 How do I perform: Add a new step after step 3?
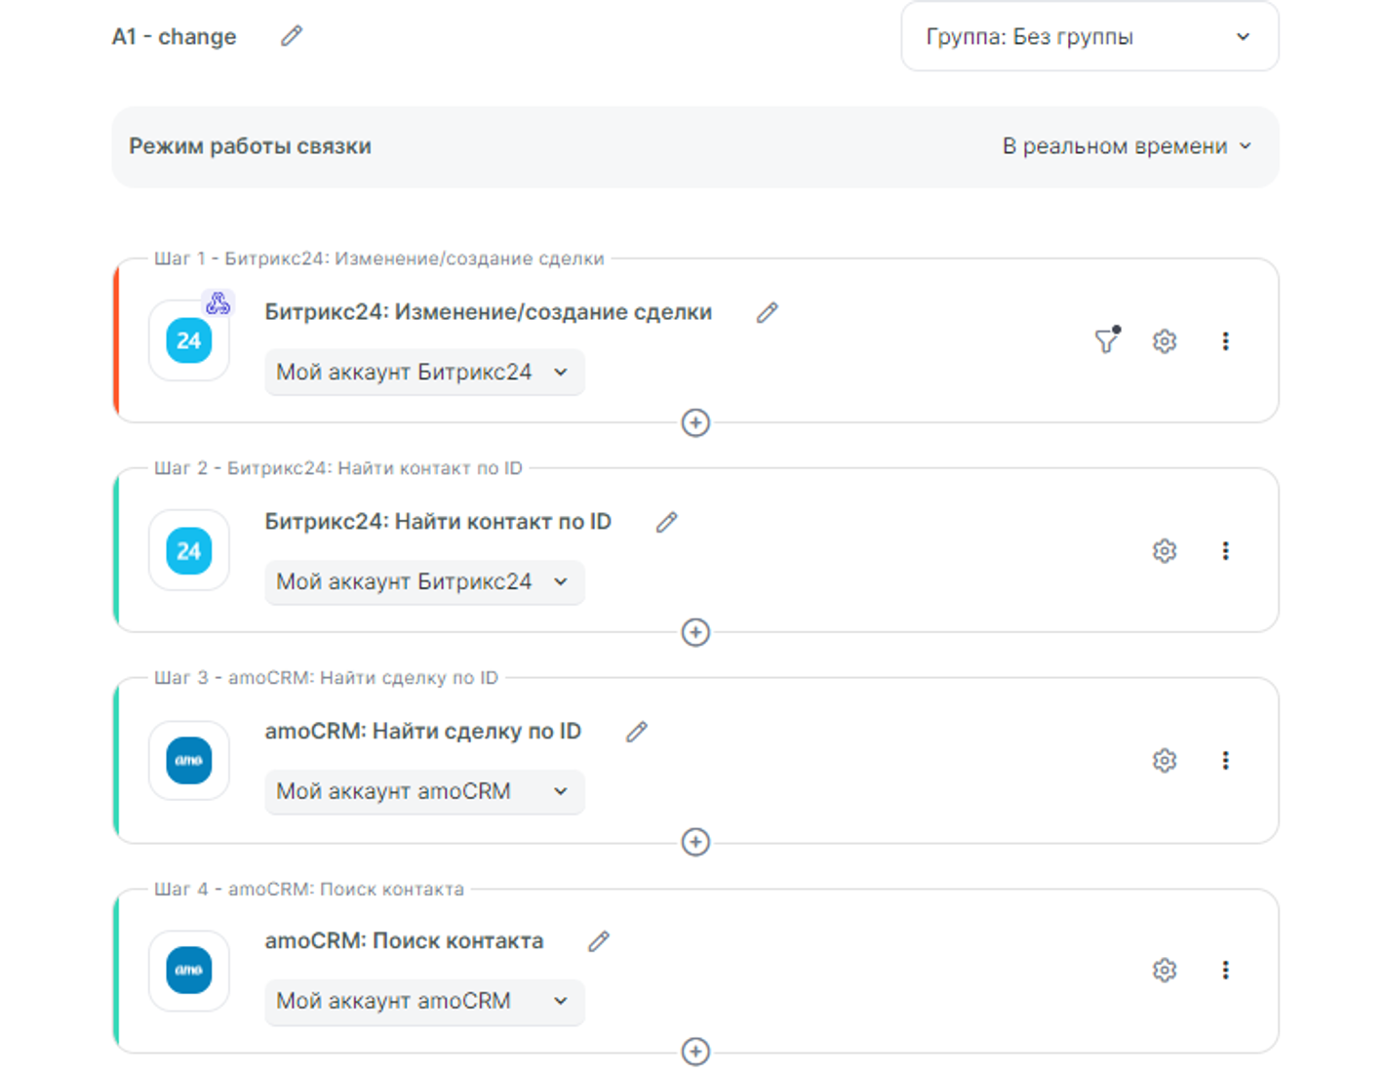click(x=695, y=842)
